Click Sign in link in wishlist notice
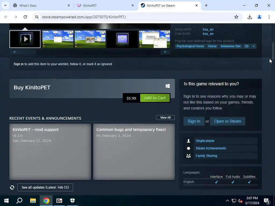The height and width of the screenshot is (206, 275). pos(19,64)
